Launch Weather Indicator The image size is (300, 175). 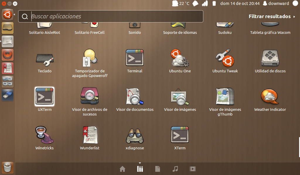(270, 97)
